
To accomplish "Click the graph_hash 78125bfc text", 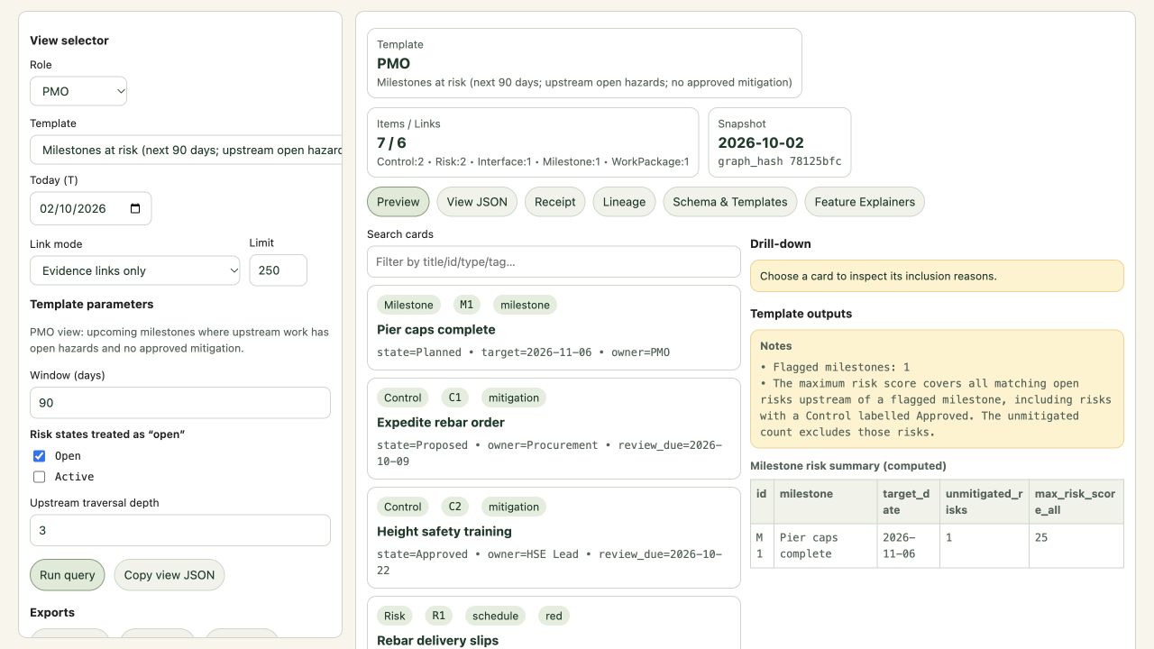I will click(x=780, y=161).
